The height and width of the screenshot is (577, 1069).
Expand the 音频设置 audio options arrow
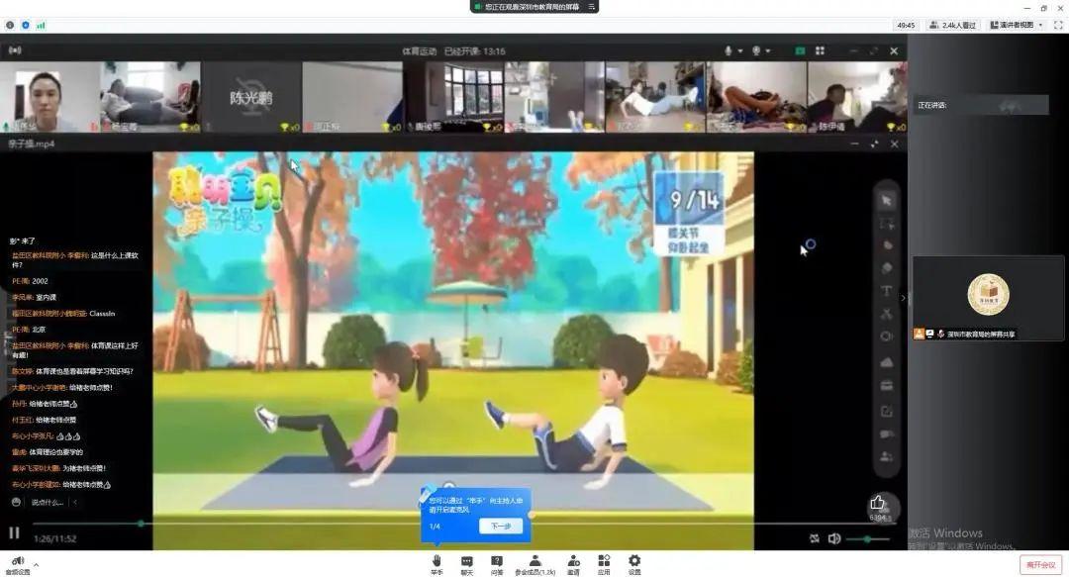[x=37, y=564]
